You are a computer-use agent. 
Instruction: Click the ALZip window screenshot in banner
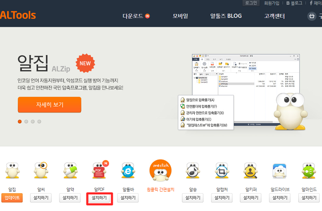click(246, 89)
